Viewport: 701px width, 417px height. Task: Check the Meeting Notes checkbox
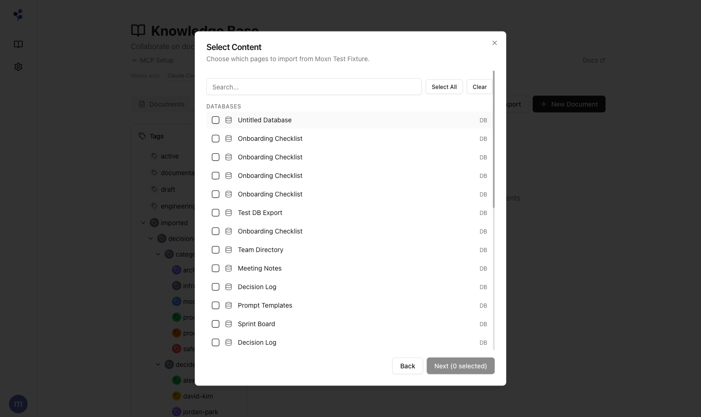216,268
